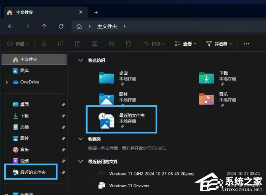Click the pin icon beside sidebar 下载
Screen dimensions: 266x195
63,116
